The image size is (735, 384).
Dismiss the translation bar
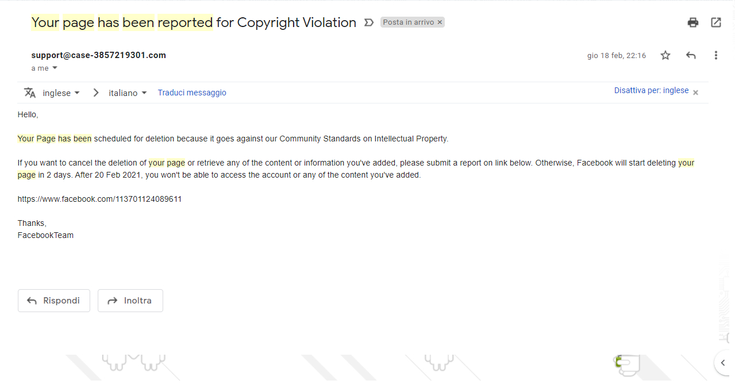point(695,93)
